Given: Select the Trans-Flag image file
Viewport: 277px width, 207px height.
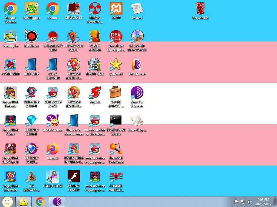Looking at the screenshot, I should 137,123.
